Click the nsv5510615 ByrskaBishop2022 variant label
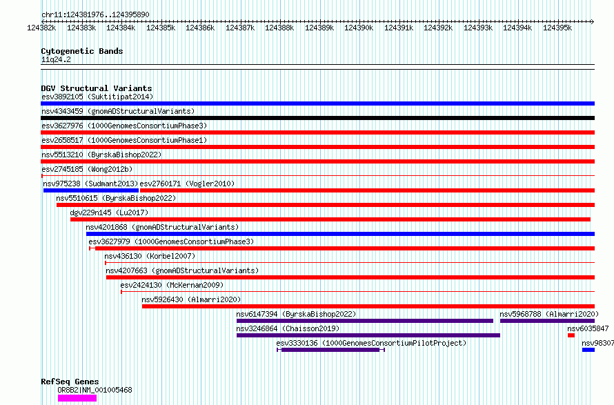Screen dimensions: 614x405 116,198
